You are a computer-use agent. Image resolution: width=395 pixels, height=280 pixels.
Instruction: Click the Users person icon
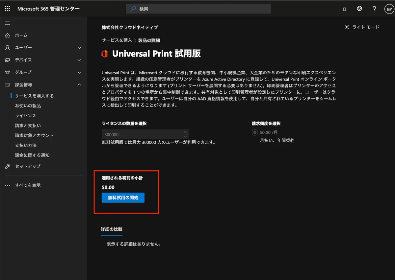tap(8, 48)
